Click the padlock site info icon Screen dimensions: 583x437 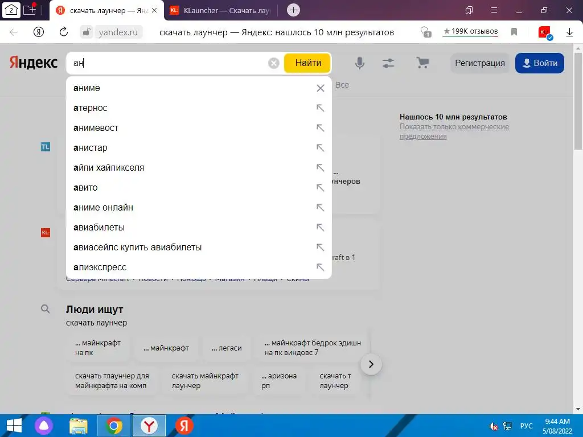pyautogui.click(x=87, y=32)
